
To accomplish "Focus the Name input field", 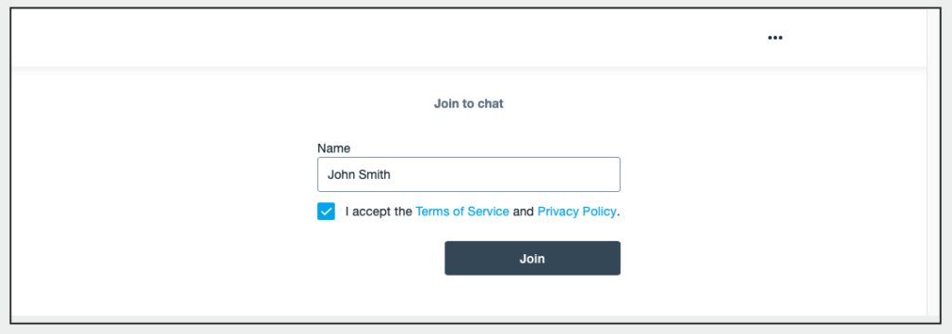I will pyautogui.click(x=469, y=174).
